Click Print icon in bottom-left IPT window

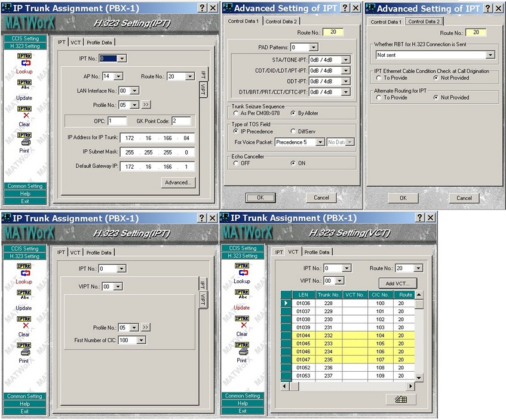click(x=24, y=349)
